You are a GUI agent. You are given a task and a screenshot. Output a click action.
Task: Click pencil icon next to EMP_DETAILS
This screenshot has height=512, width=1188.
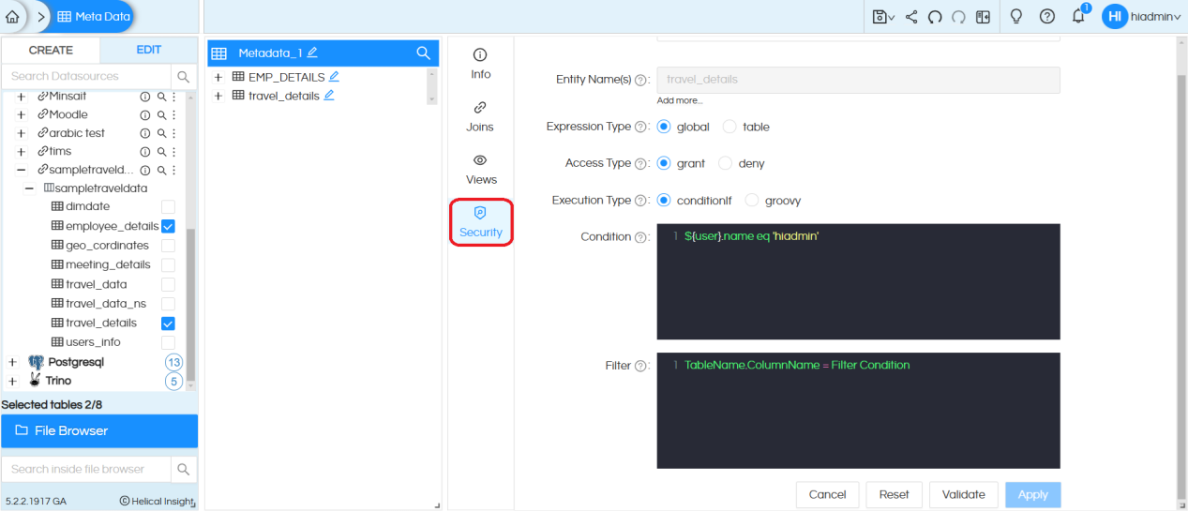pos(334,77)
